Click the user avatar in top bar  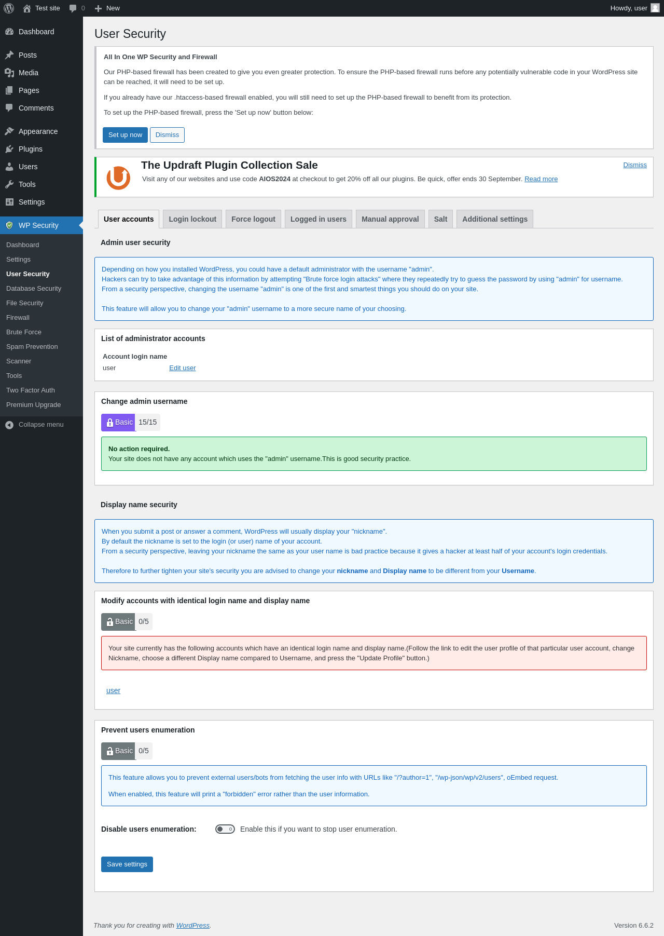click(x=655, y=8)
